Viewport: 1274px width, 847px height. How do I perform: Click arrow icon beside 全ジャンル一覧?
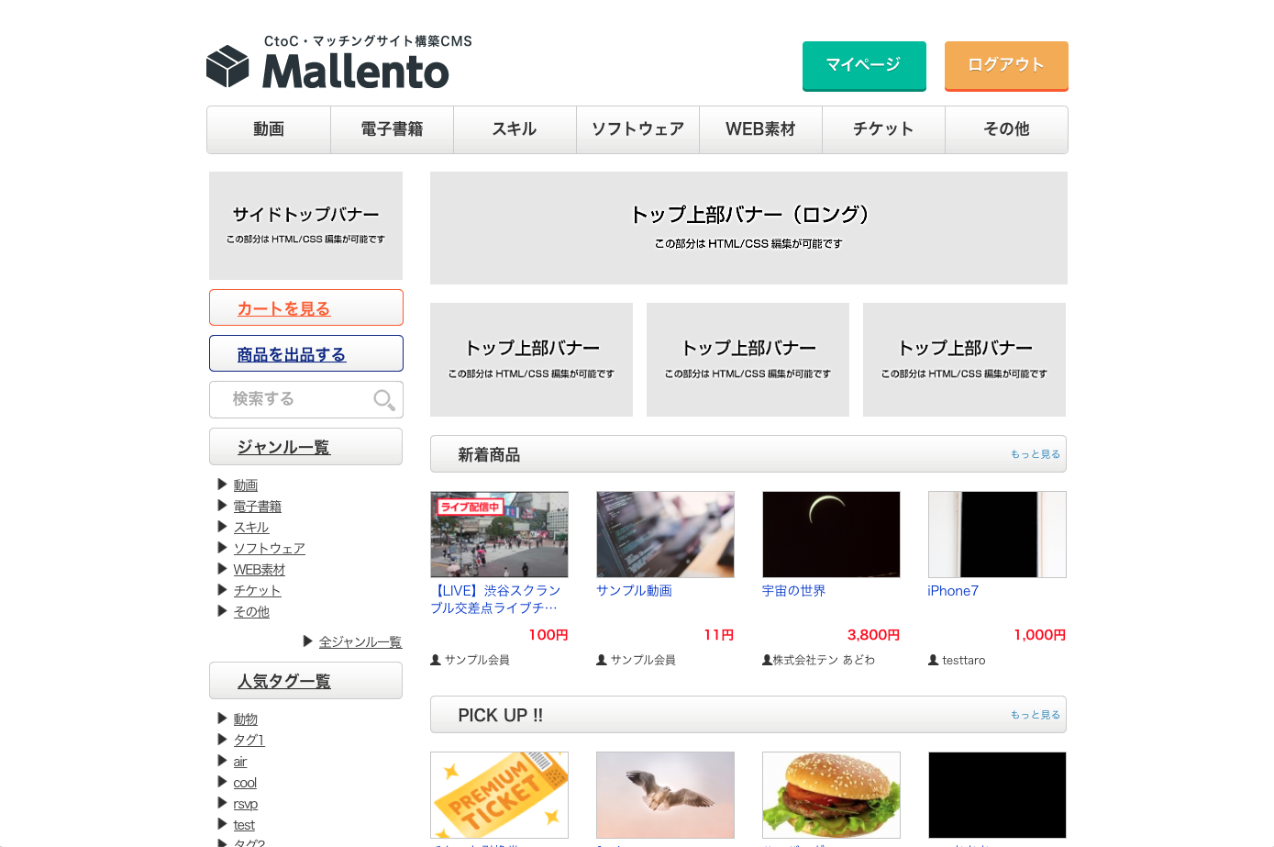pos(308,641)
